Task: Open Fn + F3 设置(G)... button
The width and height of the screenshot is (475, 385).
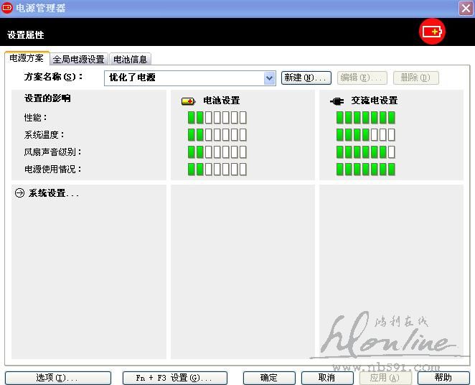Action: 175,378
